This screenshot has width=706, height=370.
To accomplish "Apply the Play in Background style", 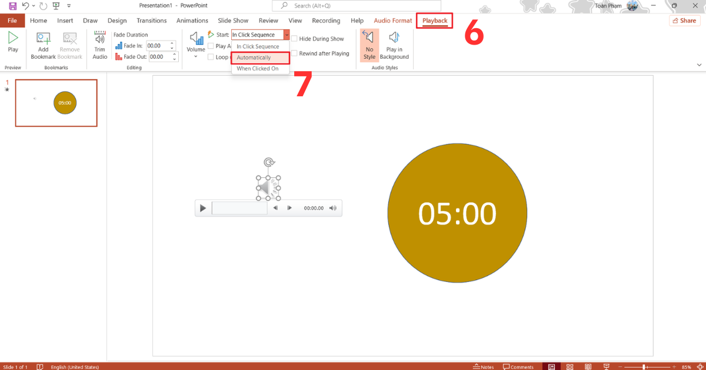I will 394,45.
